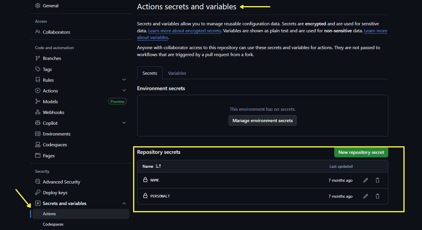Click the PERSONALT secret label
Screen dimensions: 422x230
tap(160, 196)
